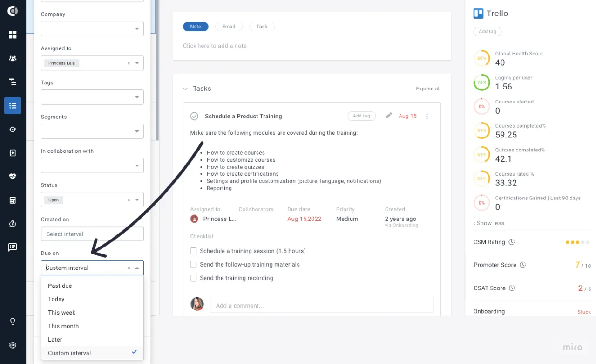The width and height of the screenshot is (596, 364).
Task: Open the dashboard grid icon in sidebar
Action: pos(13,34)
